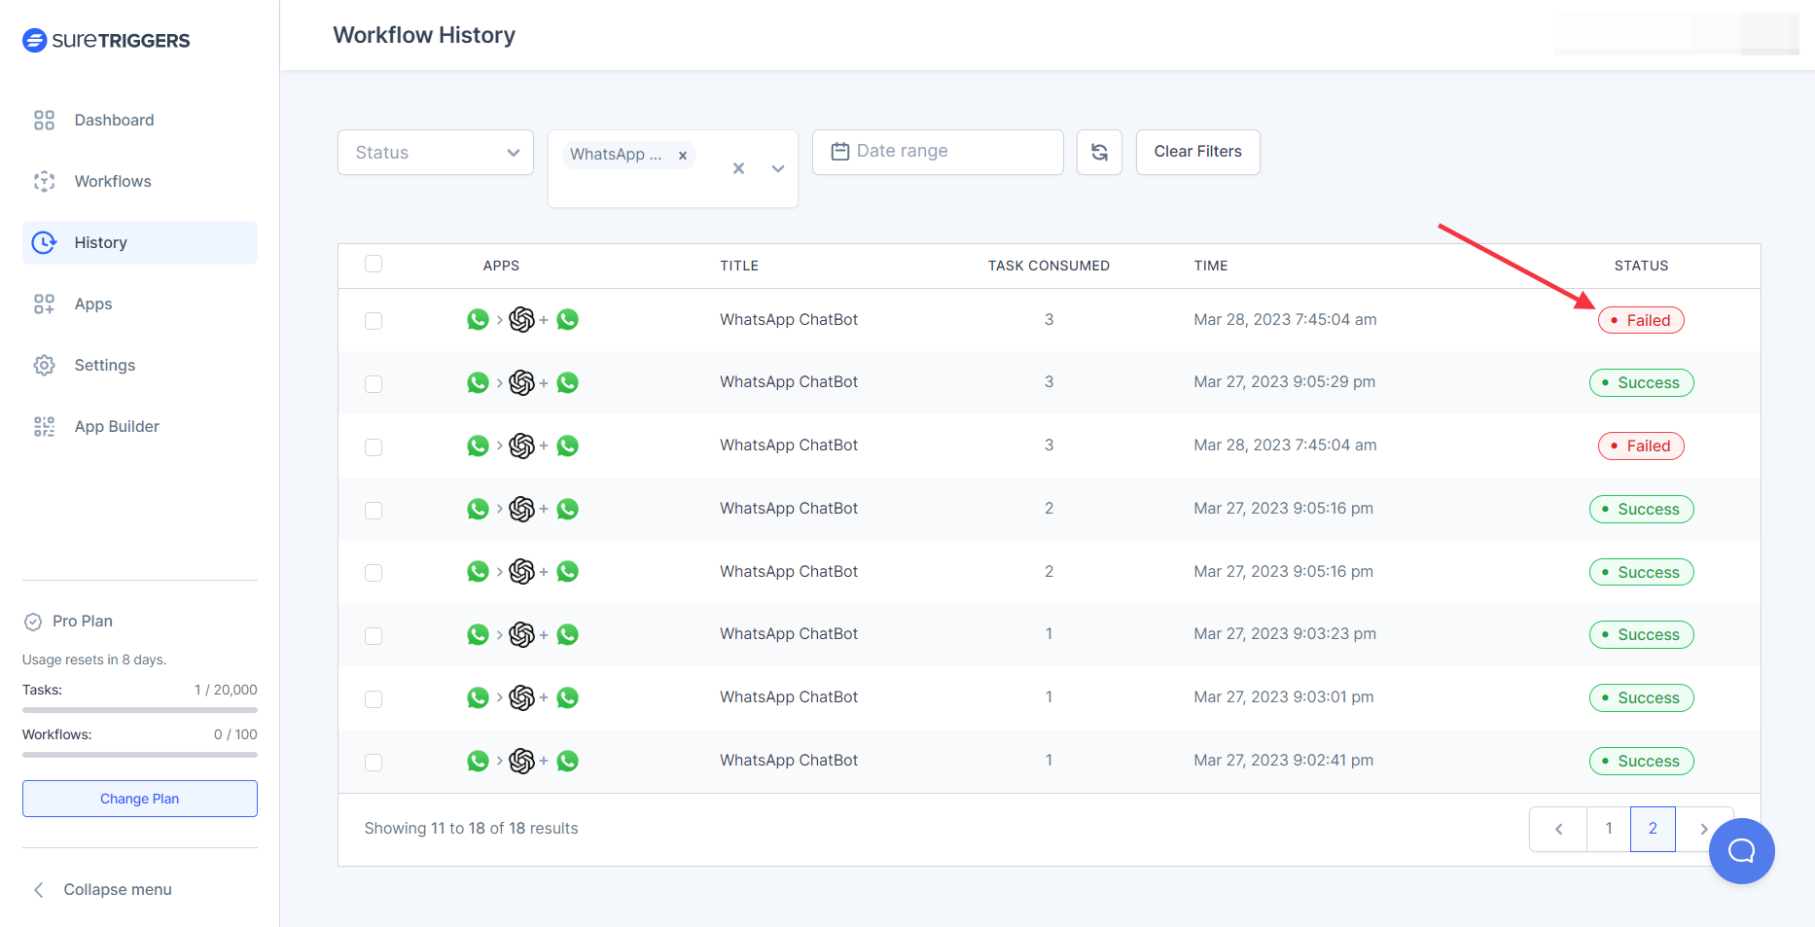
Task: Open the Status filter dropdown
Action: click(x=436, y=153)
